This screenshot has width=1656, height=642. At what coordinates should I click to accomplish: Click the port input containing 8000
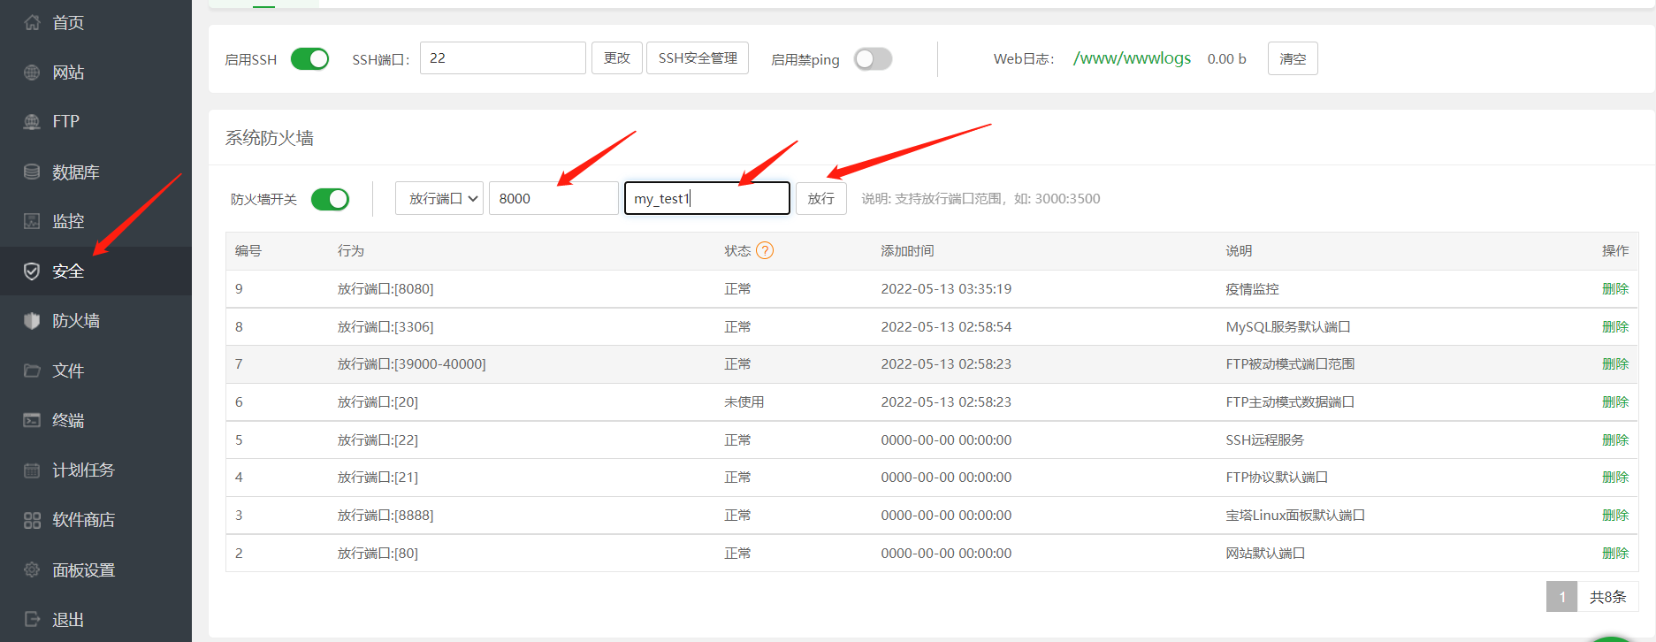click(553, 198)
